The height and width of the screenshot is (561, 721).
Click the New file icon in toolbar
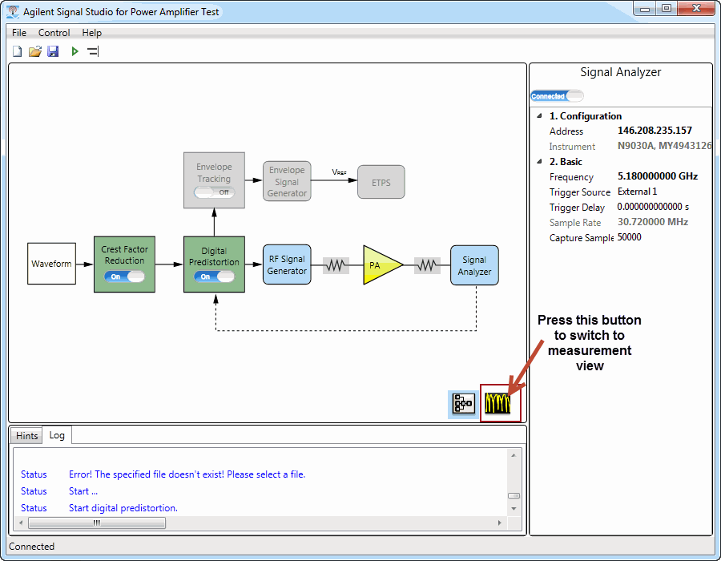click(x=17, y=51)
